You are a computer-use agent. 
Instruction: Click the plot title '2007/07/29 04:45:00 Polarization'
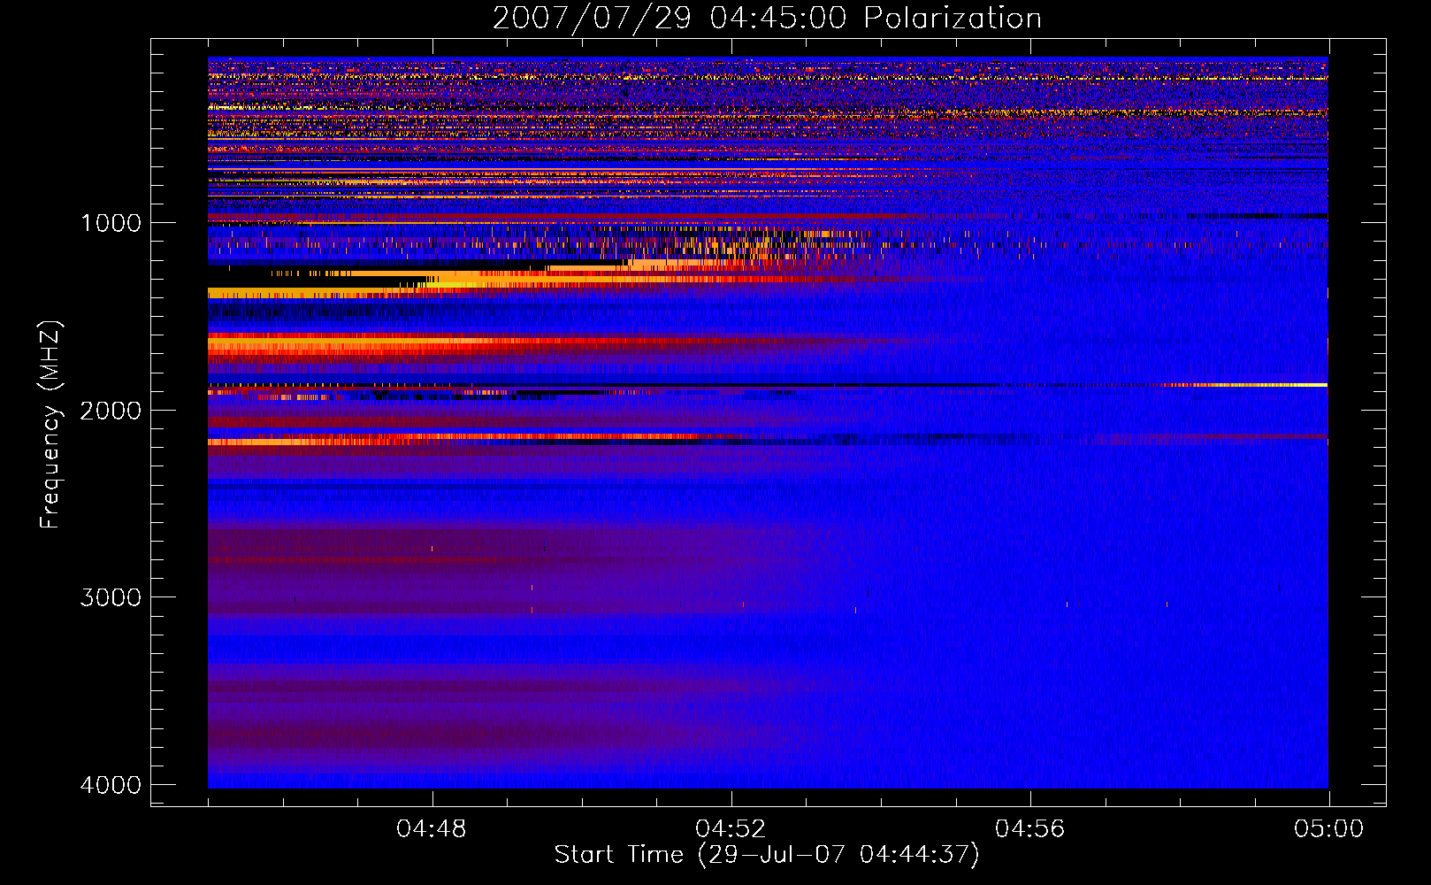pos(767,18)
